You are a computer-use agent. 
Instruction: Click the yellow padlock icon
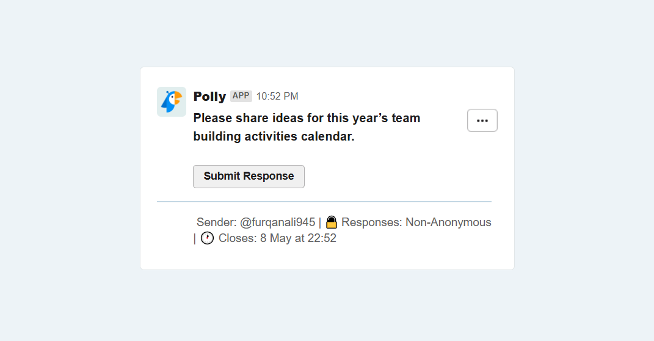click(x=331, y=222)
